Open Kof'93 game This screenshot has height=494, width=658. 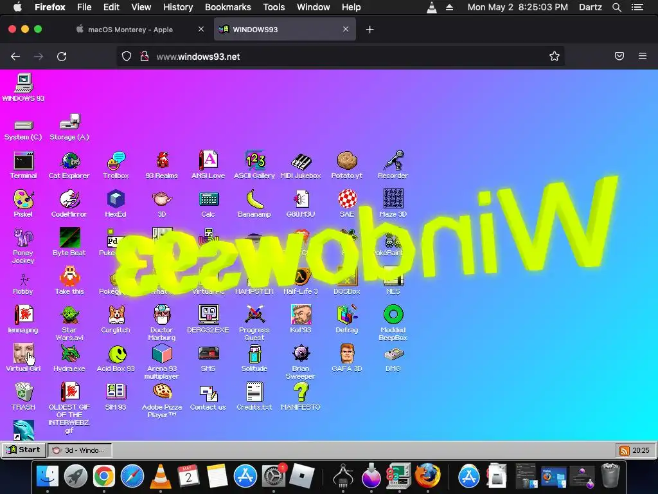click(301, 315)
